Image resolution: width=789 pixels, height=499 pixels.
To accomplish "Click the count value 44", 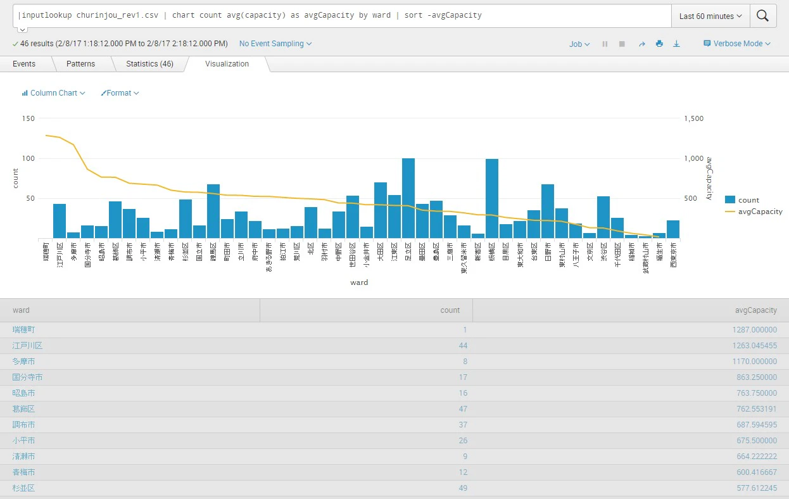I will tap(464, 346).
